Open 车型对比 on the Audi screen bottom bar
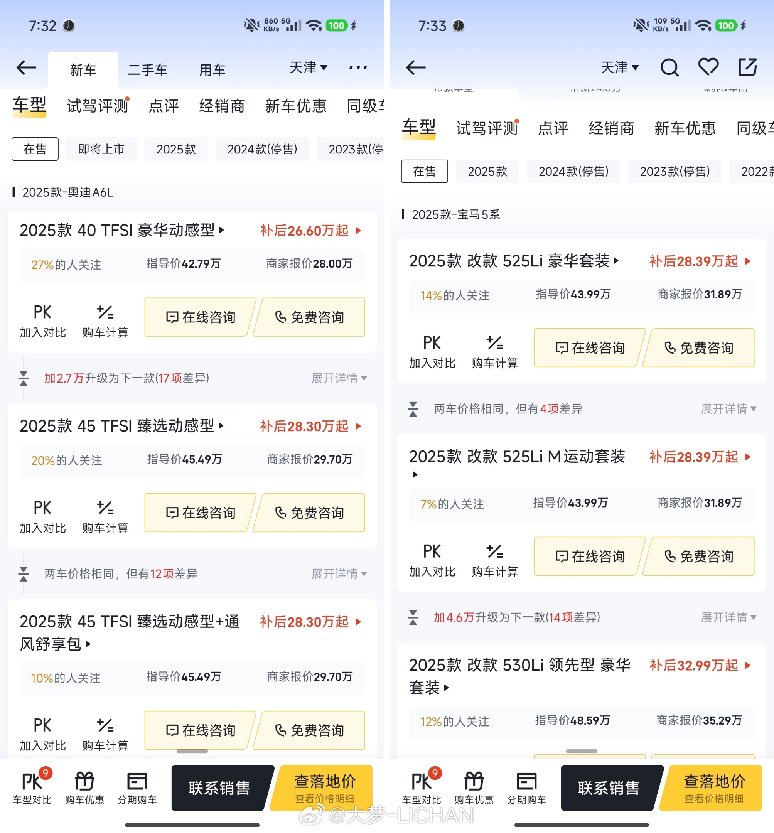The image size is (774, 833). pyautogui.click(x=32, y=787)
